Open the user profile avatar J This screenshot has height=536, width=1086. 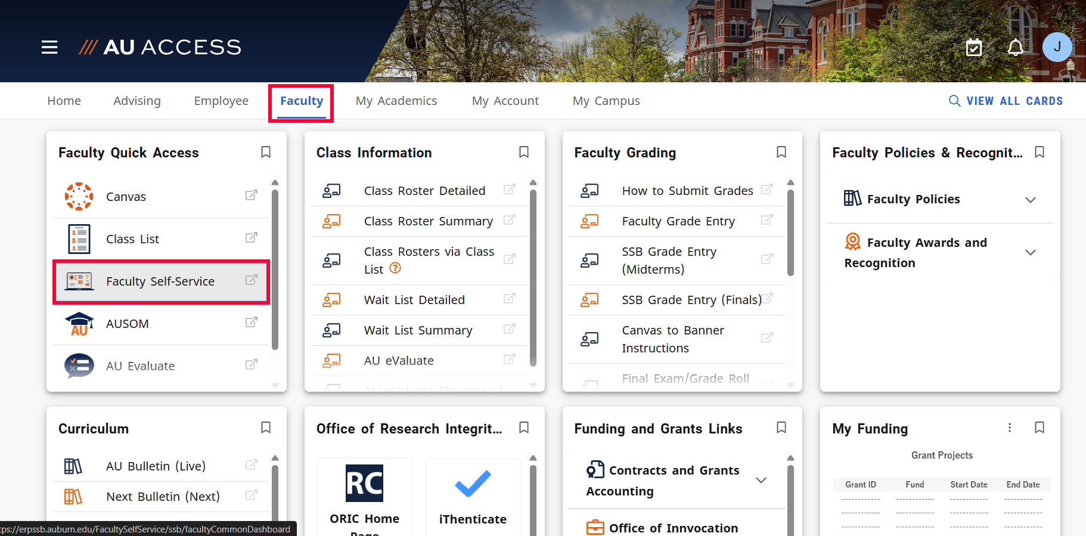tap(1057, 47)
